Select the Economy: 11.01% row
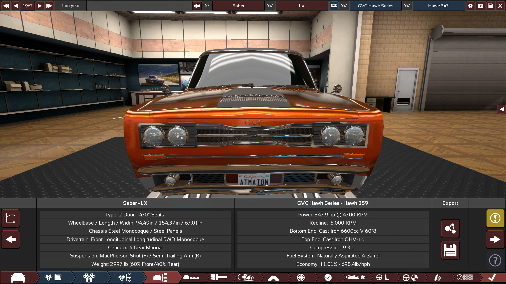The width and height of the screenshot is (506, 284). pos(333,264)
